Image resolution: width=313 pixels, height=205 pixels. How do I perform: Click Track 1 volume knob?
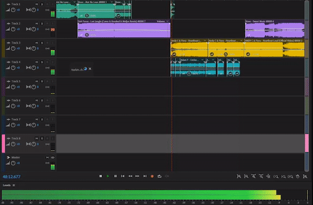[x=13, y=10]
